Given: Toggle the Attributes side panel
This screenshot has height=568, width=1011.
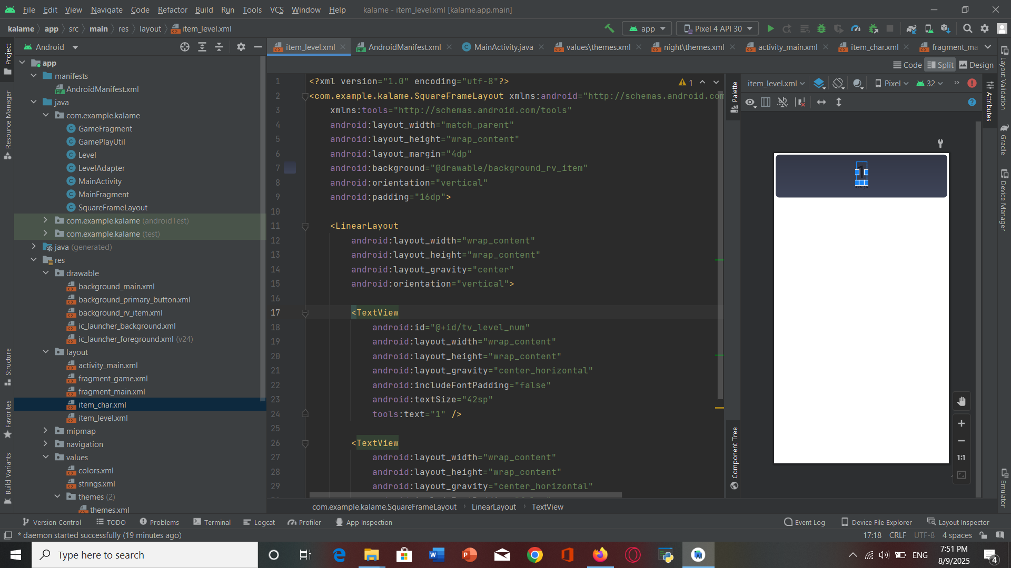Looking at the screenshot, I should pos(989,101).
